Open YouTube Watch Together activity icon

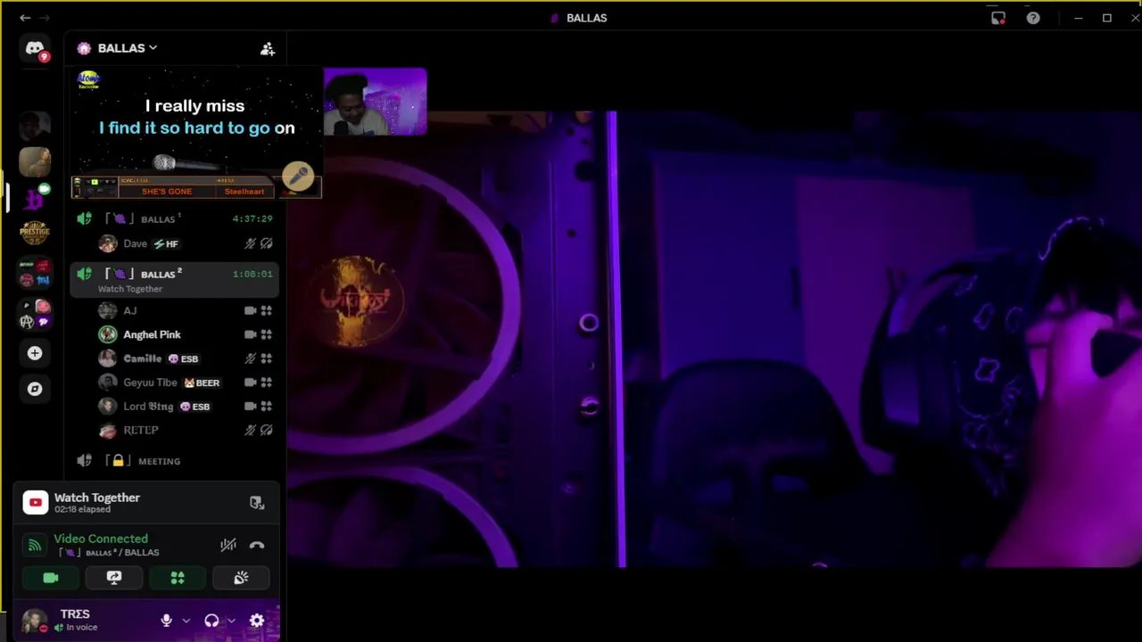(35, 503)
